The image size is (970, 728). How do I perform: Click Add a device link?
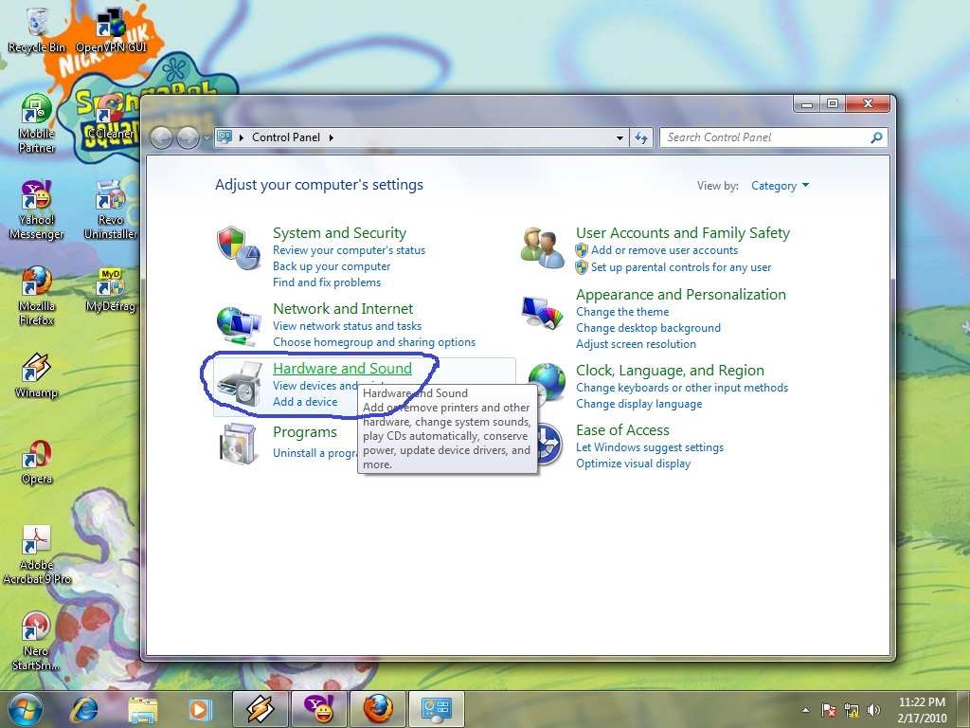[305, 402]
